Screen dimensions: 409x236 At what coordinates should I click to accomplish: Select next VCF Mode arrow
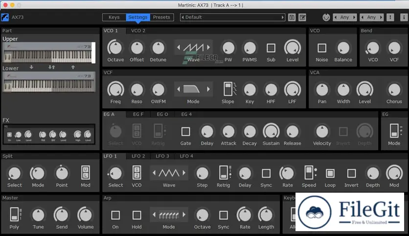(208, 89)
